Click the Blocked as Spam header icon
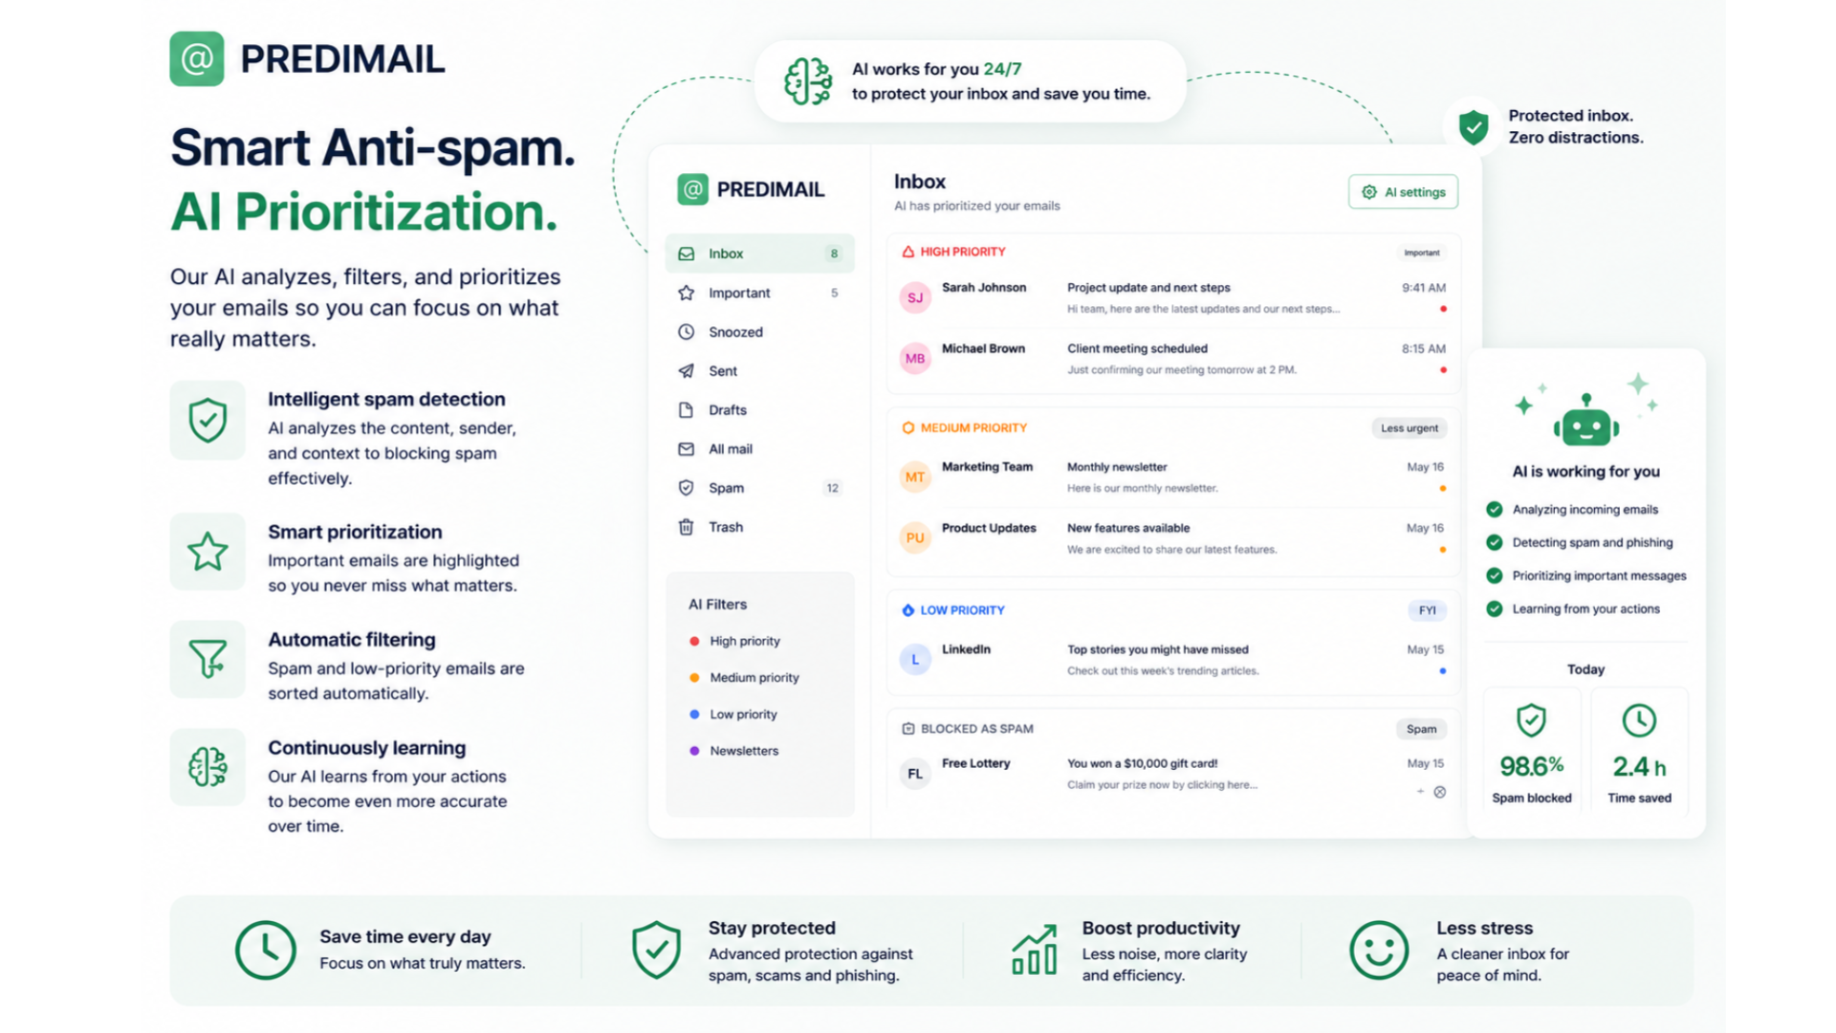The height and width of the screenshot is (1033, 1836). 907,729
